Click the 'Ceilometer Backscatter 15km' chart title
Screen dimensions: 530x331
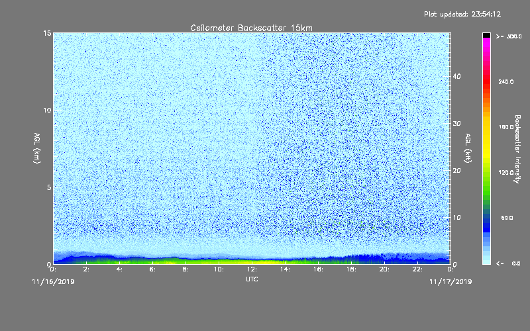pyautogui.click(x=251, y=28)
